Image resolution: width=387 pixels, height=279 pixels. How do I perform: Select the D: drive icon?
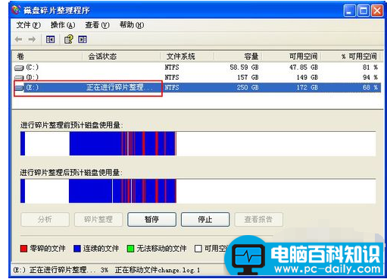point(19,77)
